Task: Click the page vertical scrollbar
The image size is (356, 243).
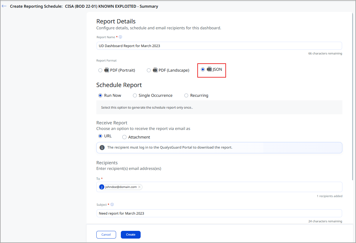Action: coord(353,96)
